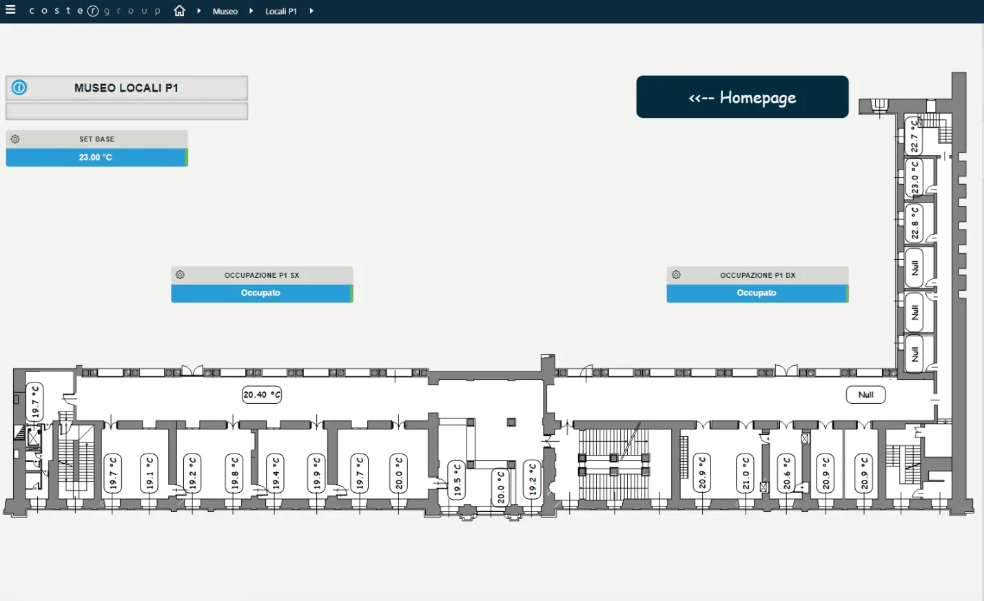Expand the arrow after Museo breadcrumb
Image resolution: width=984 pixels, height=601 pixels.
pyautogui.click(x=252, y=11)
